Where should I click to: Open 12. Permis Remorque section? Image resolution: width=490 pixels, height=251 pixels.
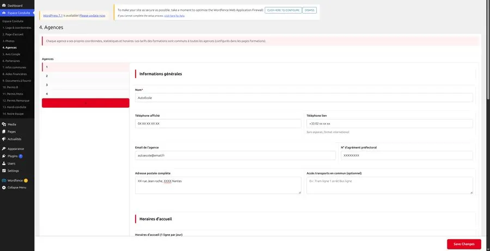[16, 101]
